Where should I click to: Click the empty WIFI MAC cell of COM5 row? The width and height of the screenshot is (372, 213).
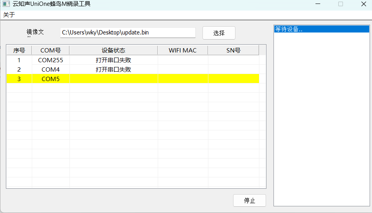[x=183, y=79]
